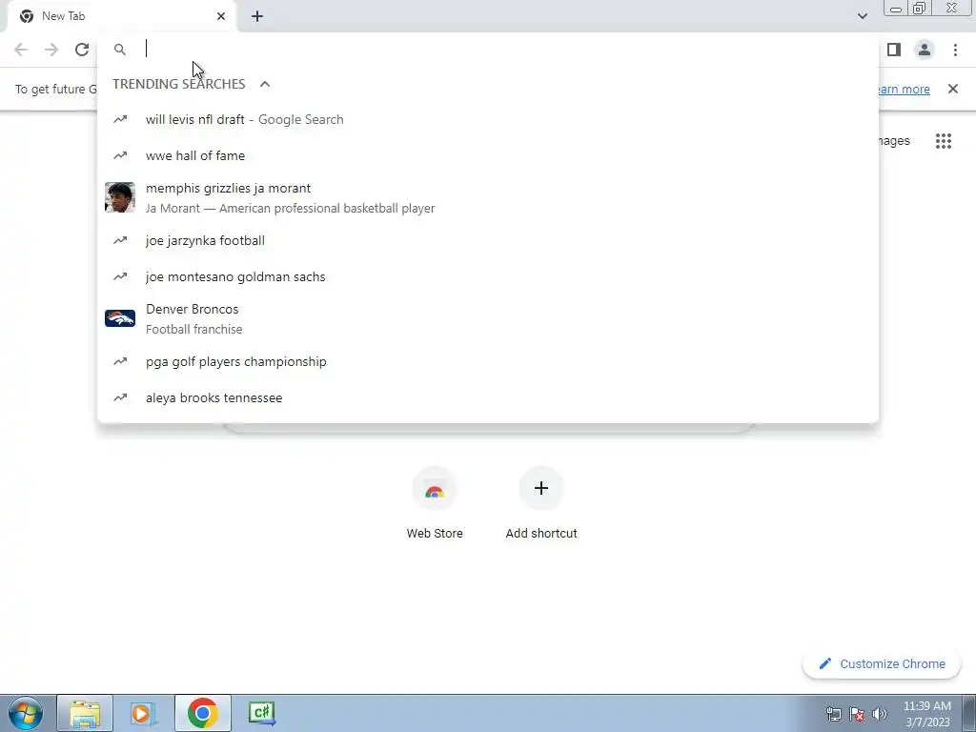The height and width of the screenshot is (732, 976).
Task: Dismiss the notification bar with X
Action: 953,89
